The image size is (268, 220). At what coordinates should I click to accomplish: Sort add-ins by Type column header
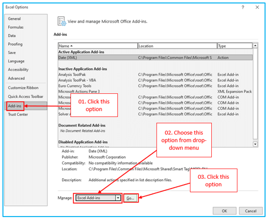(x=235, y=46)
